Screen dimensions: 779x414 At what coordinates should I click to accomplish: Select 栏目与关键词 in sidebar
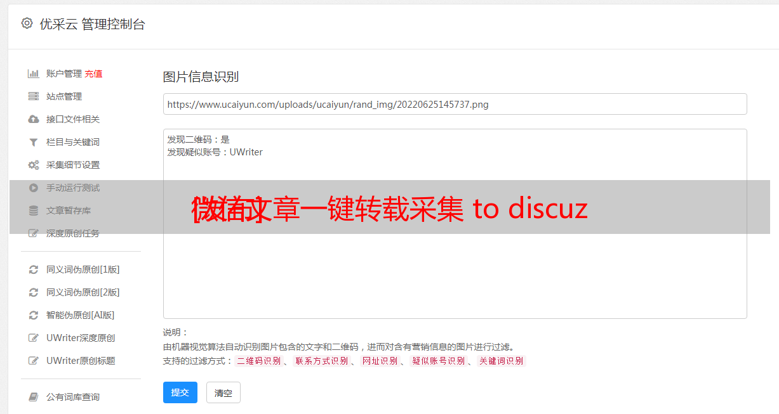pyautogui.click(x=73, y=142)
